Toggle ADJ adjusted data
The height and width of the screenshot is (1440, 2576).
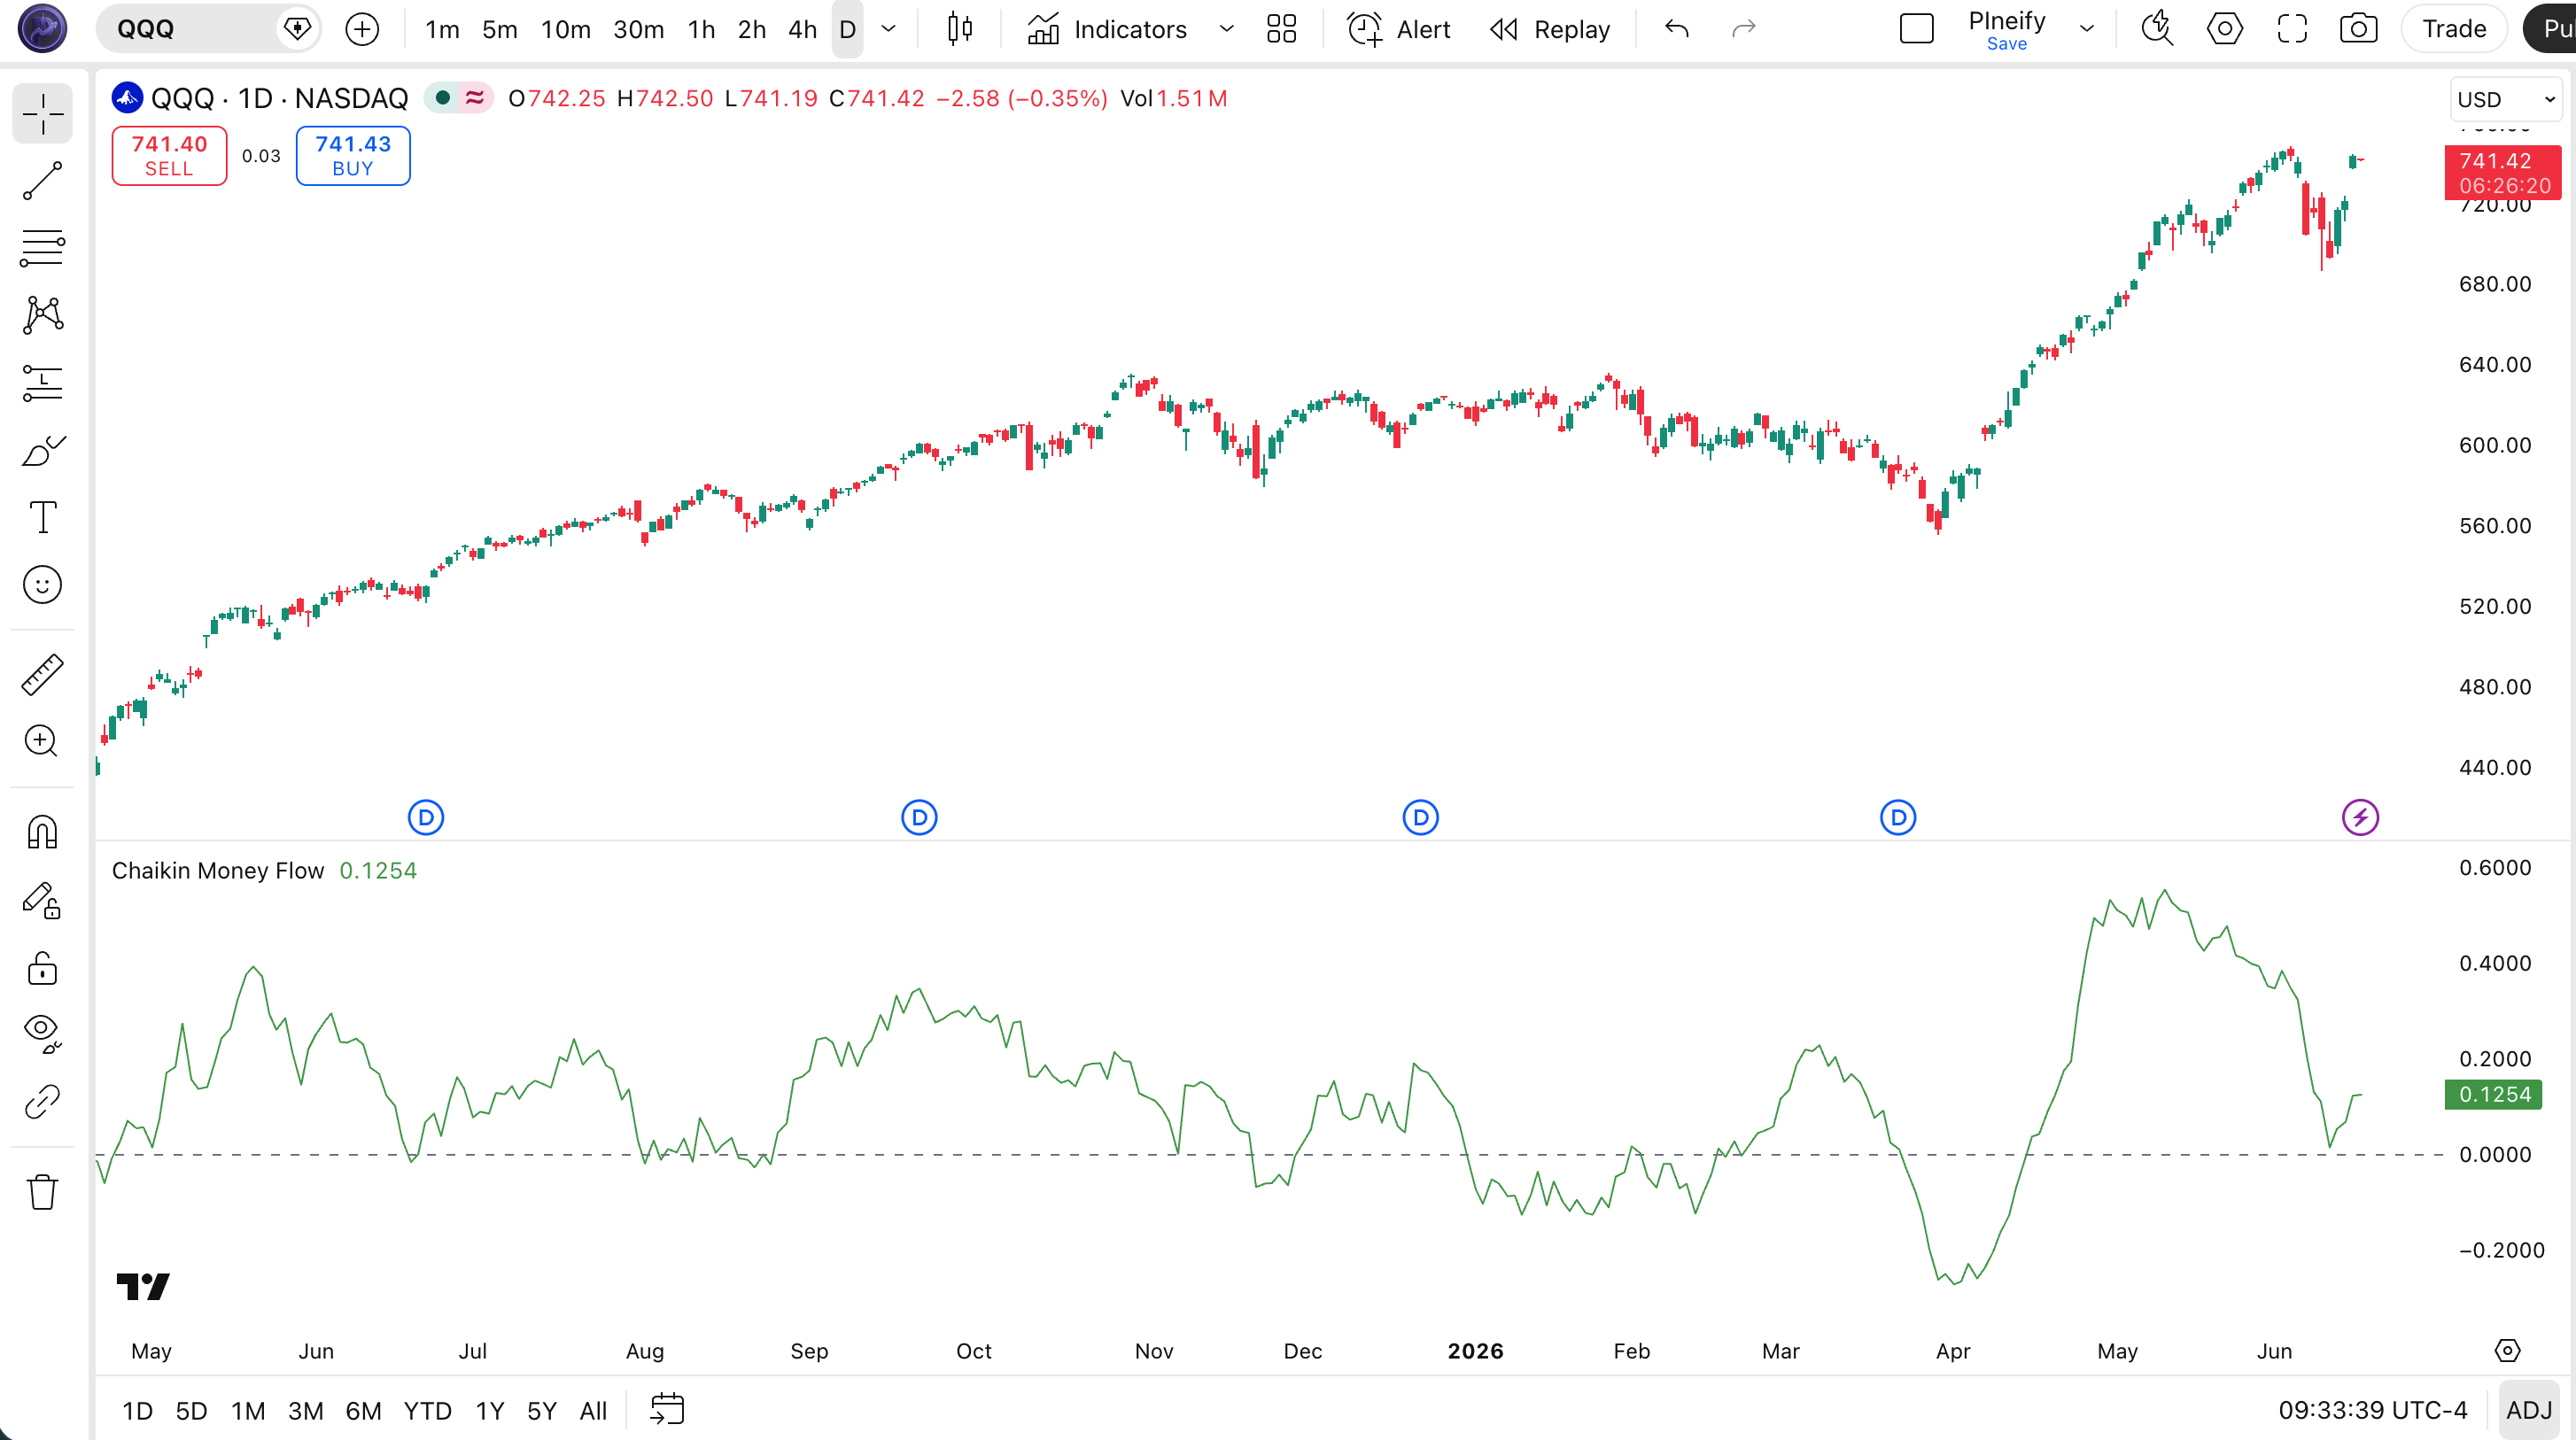click(x=2529, y=1411)
